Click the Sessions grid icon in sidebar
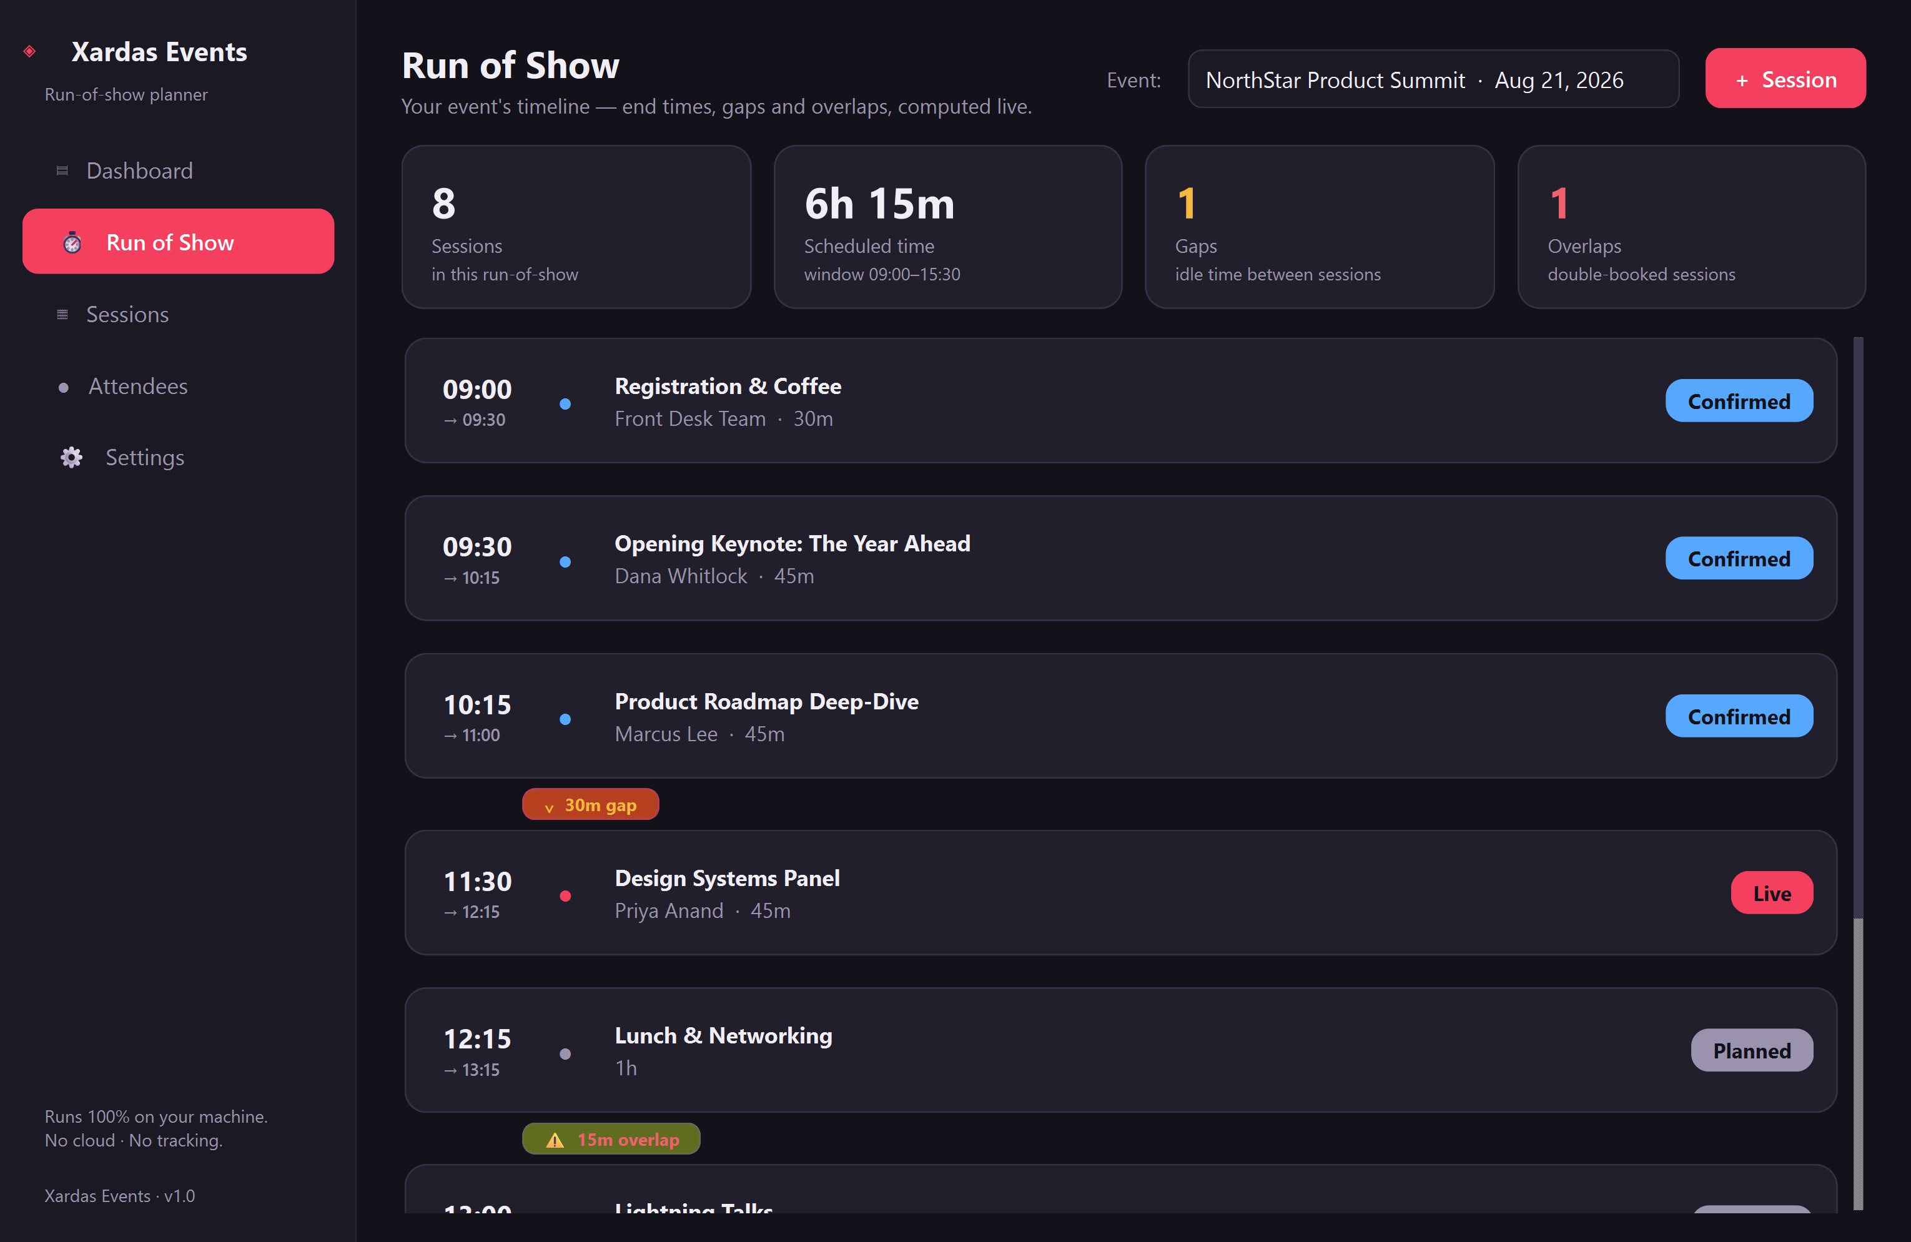Screen dimensions: 1911x1242 click(x=62, y=314)
